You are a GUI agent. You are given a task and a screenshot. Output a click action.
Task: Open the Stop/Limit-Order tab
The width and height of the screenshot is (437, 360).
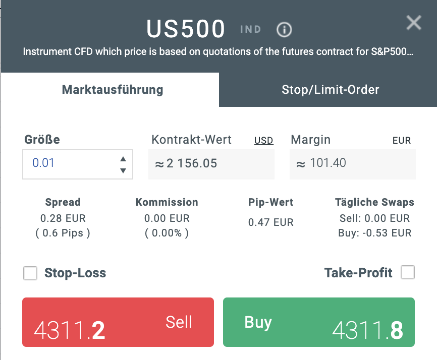[330, 90]
